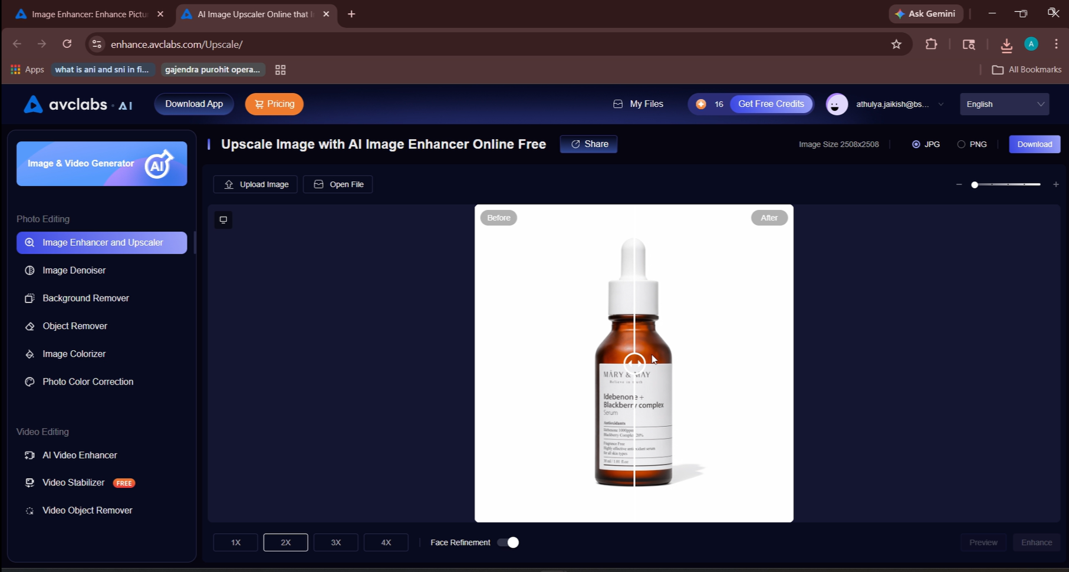Click the tab groups grid icon
The height and width of the screenshot is (572, 1069).
pyautogui.click(x=281, y=70)
